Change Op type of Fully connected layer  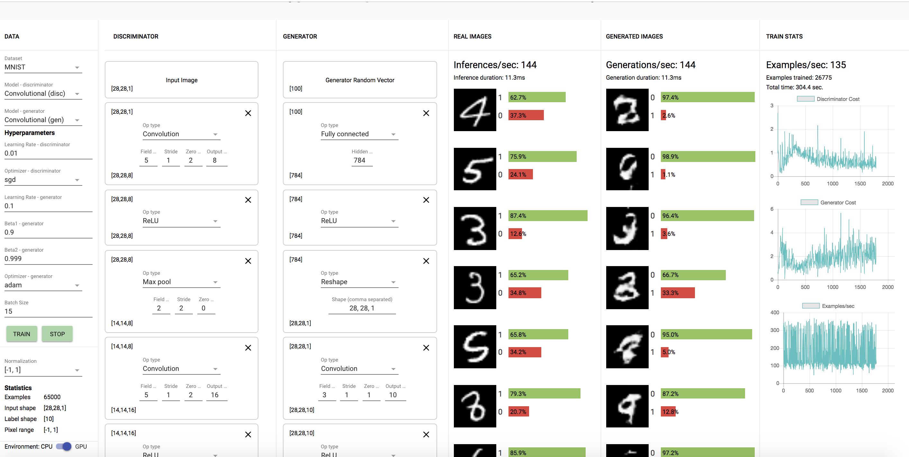pyautogui.click(x=360, y=134)
